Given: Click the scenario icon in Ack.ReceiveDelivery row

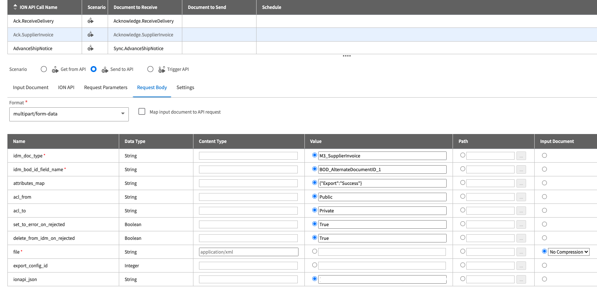Looking at the screenshot, I should (90, 21).
